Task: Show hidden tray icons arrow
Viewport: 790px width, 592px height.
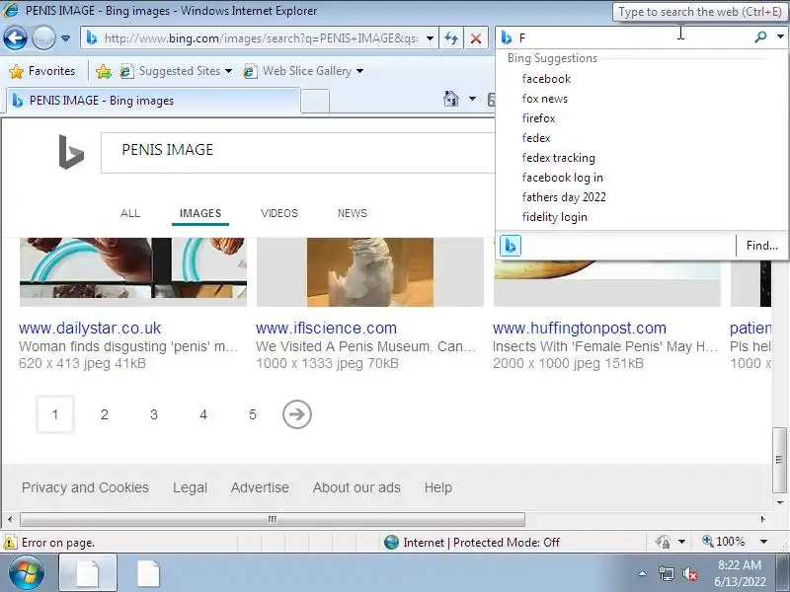Action: (x=643, y=573)
